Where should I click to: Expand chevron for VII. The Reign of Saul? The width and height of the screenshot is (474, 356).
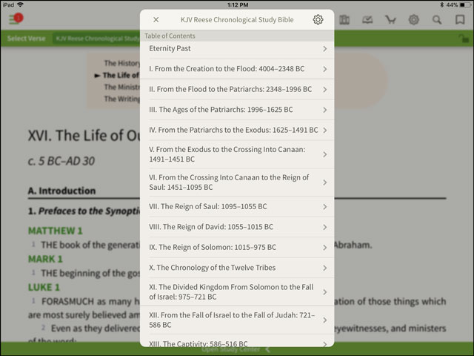324,207
